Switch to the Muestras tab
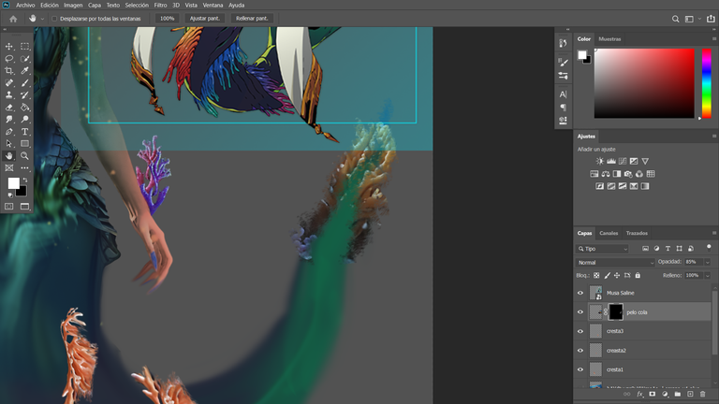 (x=609, y=39)
